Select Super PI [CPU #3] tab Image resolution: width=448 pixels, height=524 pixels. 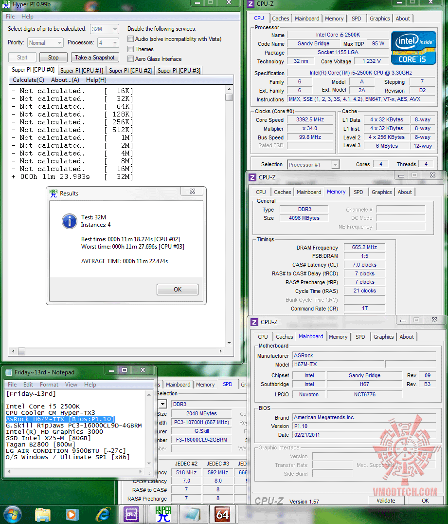[179, 71]
